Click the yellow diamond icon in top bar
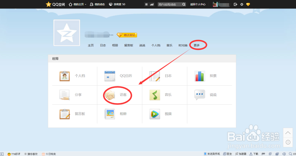 248,4
